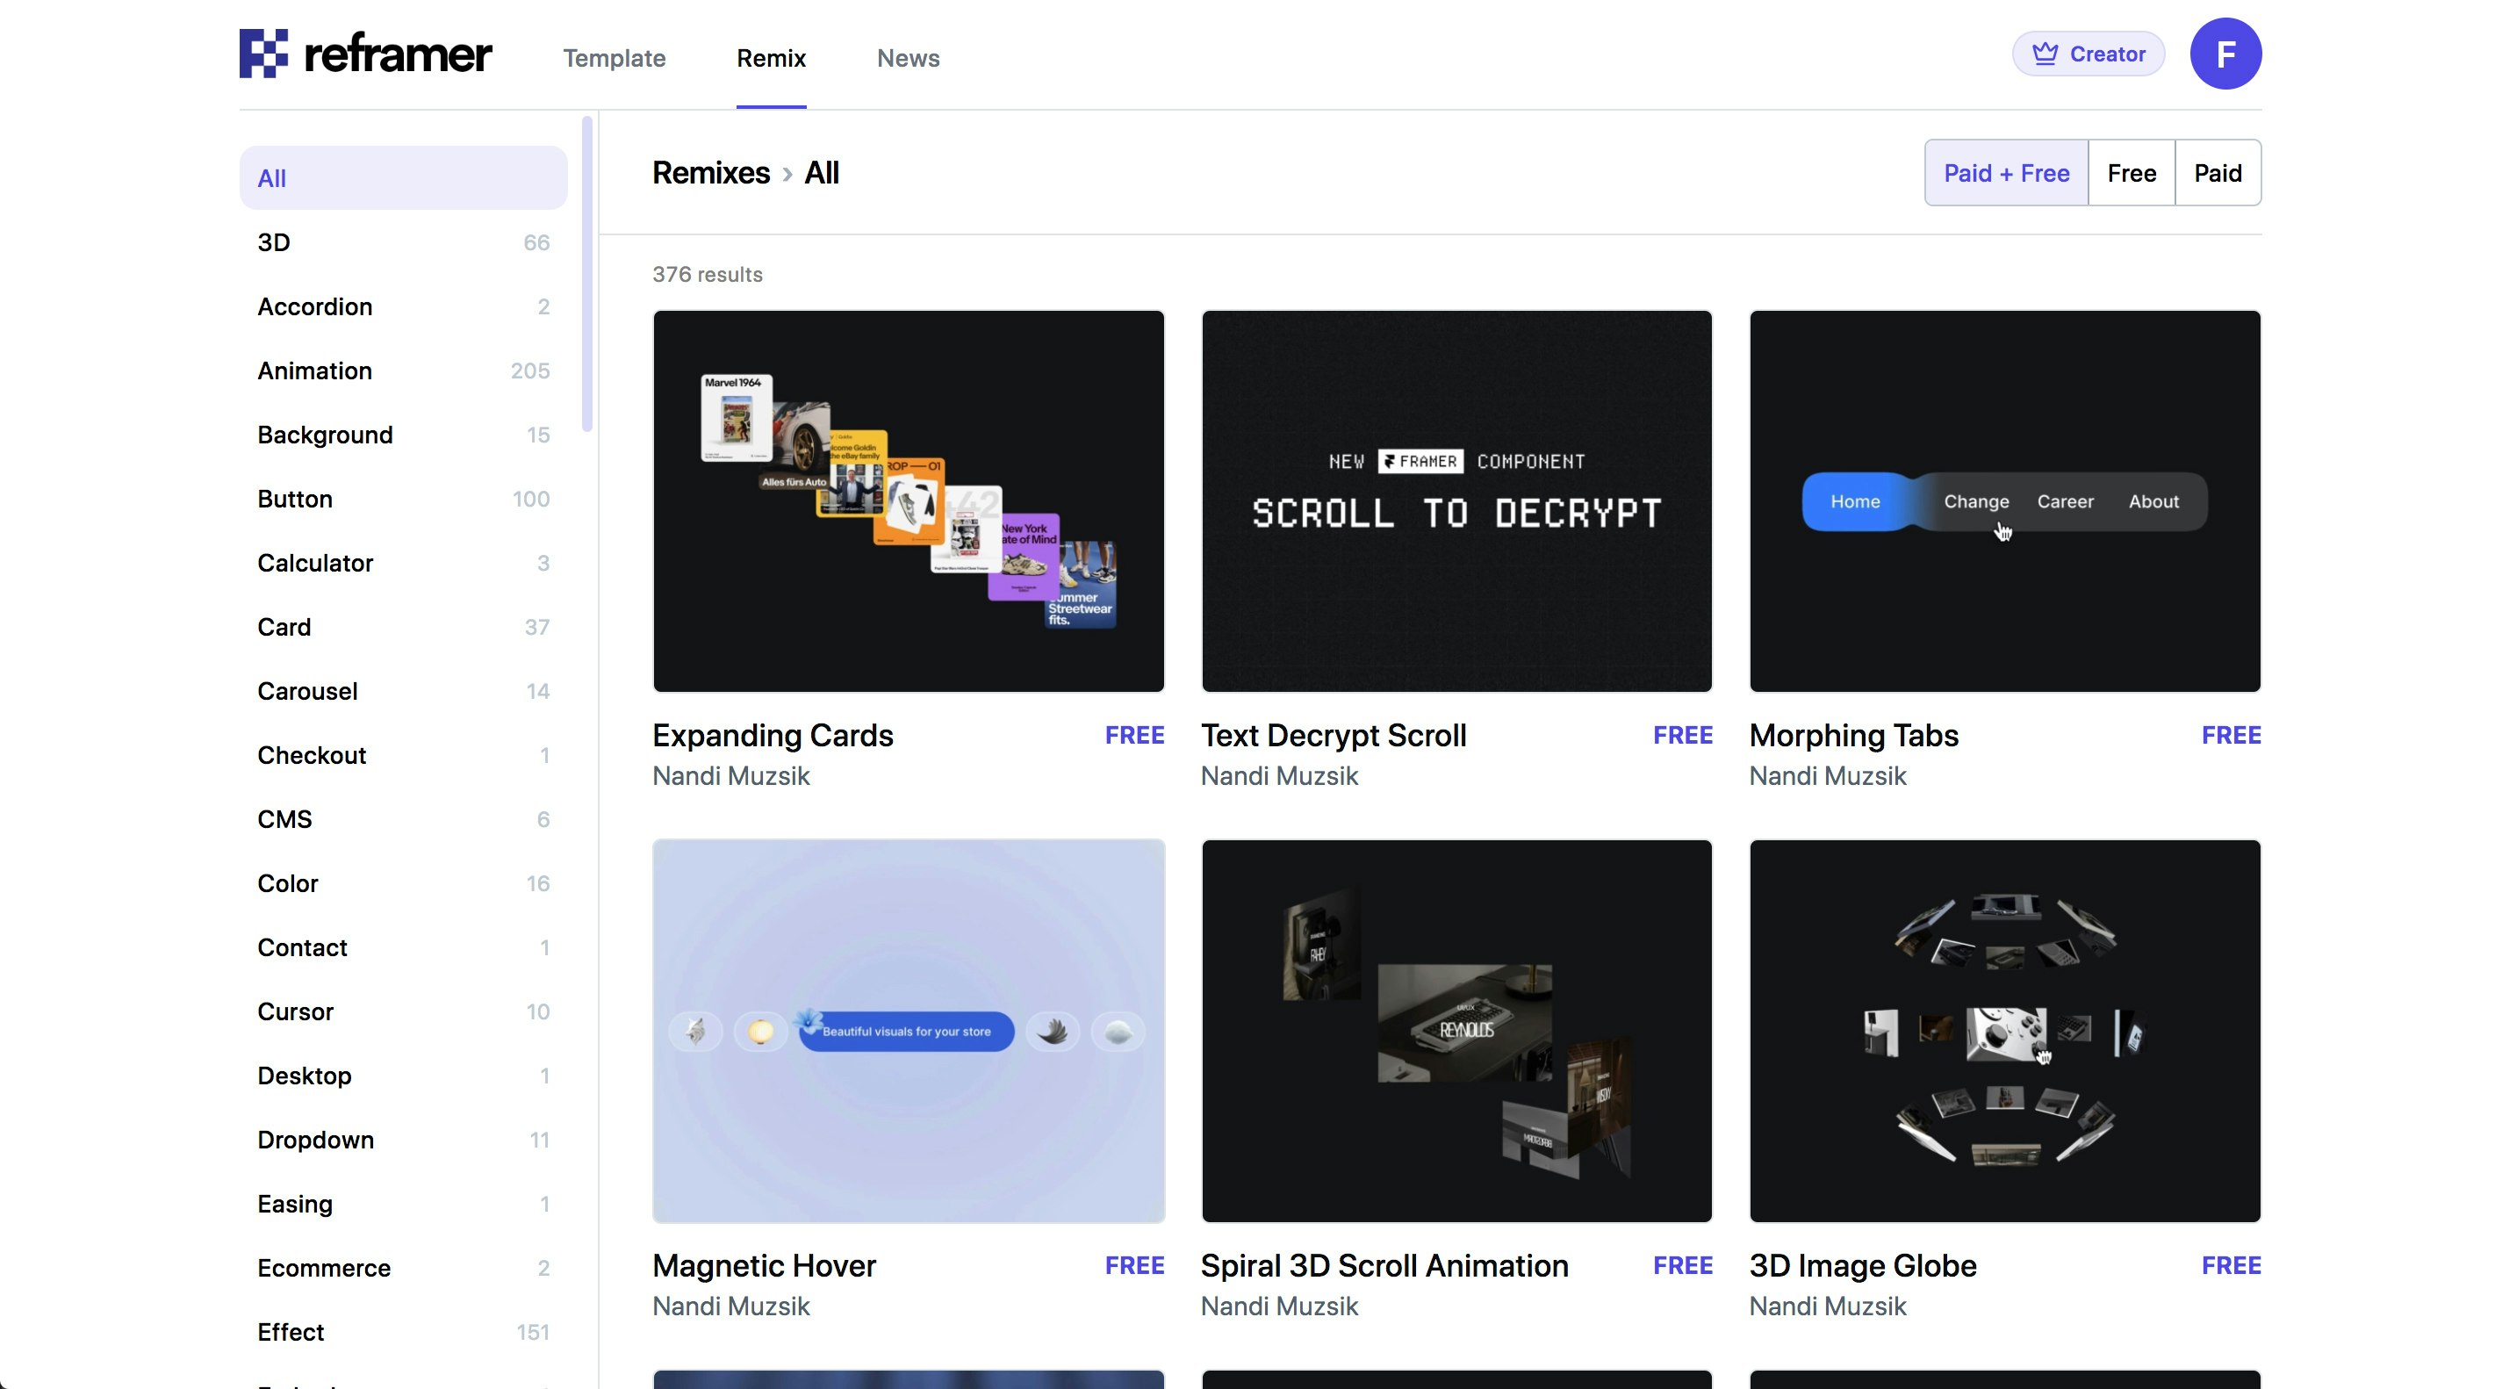This screenshot has width=2502, height=1389.
Task: Filter by the 3D category
Action: point(274,243)
